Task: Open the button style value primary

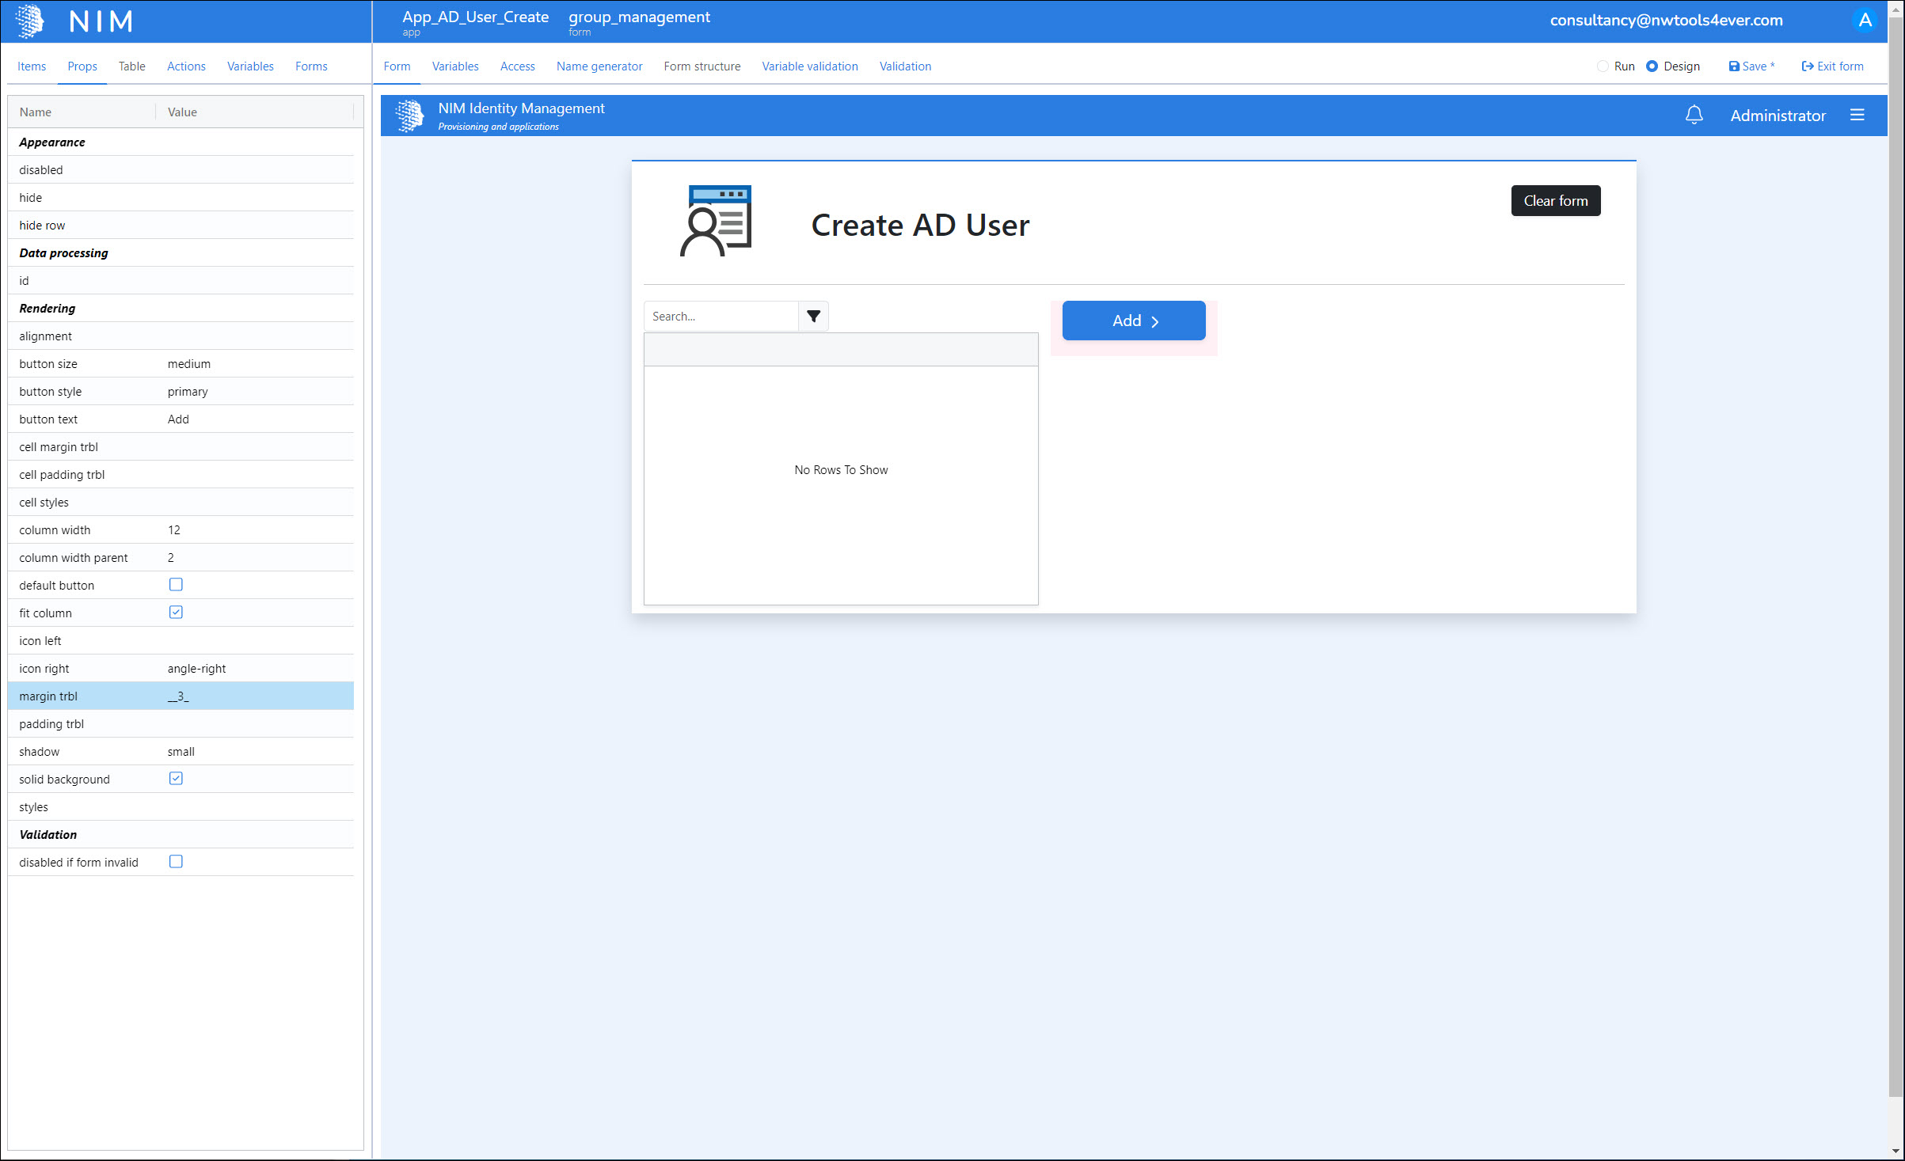Action: click(188, 392)
